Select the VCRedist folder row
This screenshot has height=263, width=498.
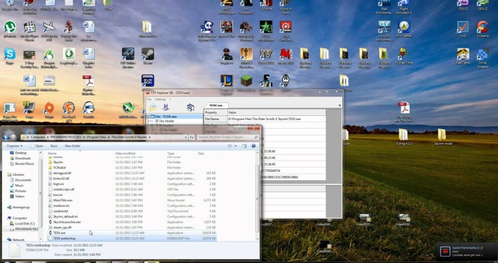132,168
